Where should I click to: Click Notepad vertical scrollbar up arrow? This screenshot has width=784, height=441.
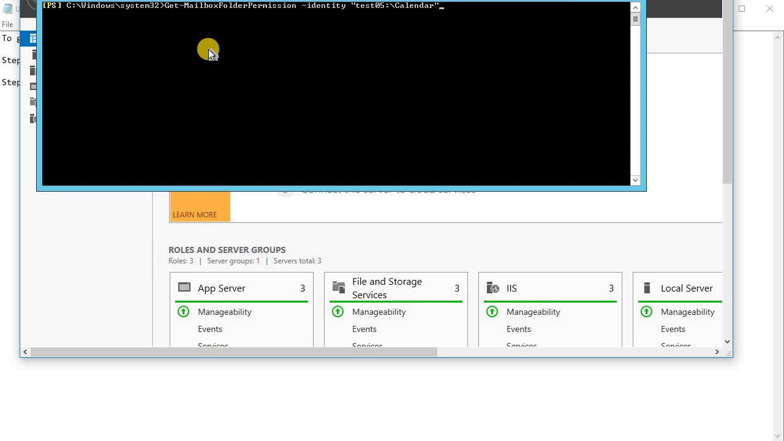click(778, 37)
